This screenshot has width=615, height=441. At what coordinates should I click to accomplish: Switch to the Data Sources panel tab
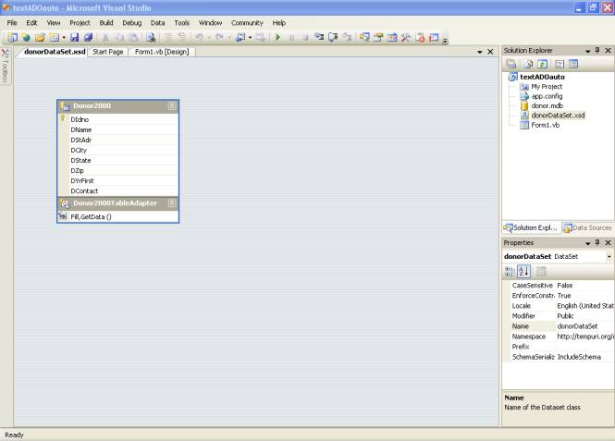(587, 227)
